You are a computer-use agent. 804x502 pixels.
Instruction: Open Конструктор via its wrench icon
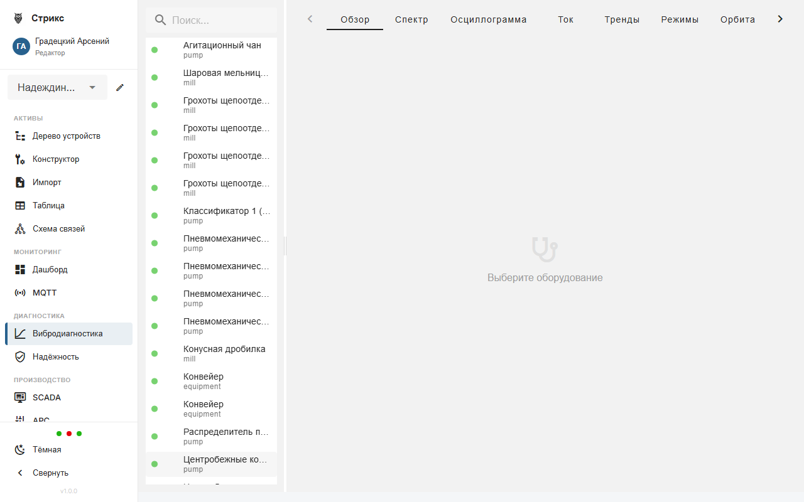(20, 159)
